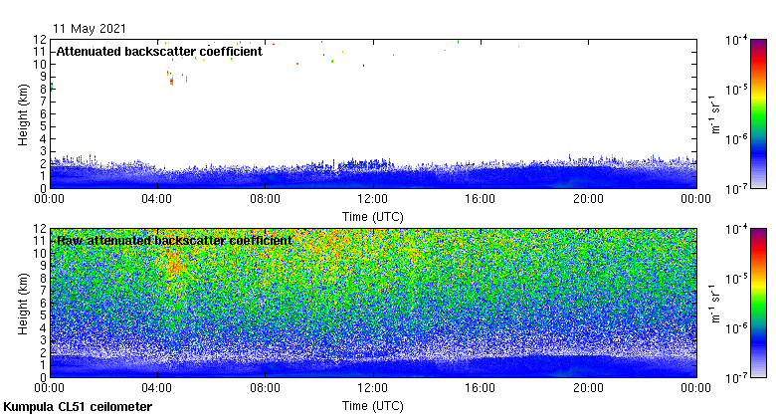This screenshot has height=418, width=776.
Task: Select the top plot's "Time (UTC)" axis label
Action: 373,215
